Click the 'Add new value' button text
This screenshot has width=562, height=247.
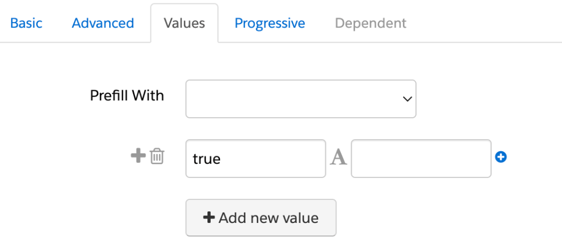click(x=268, y=217)
